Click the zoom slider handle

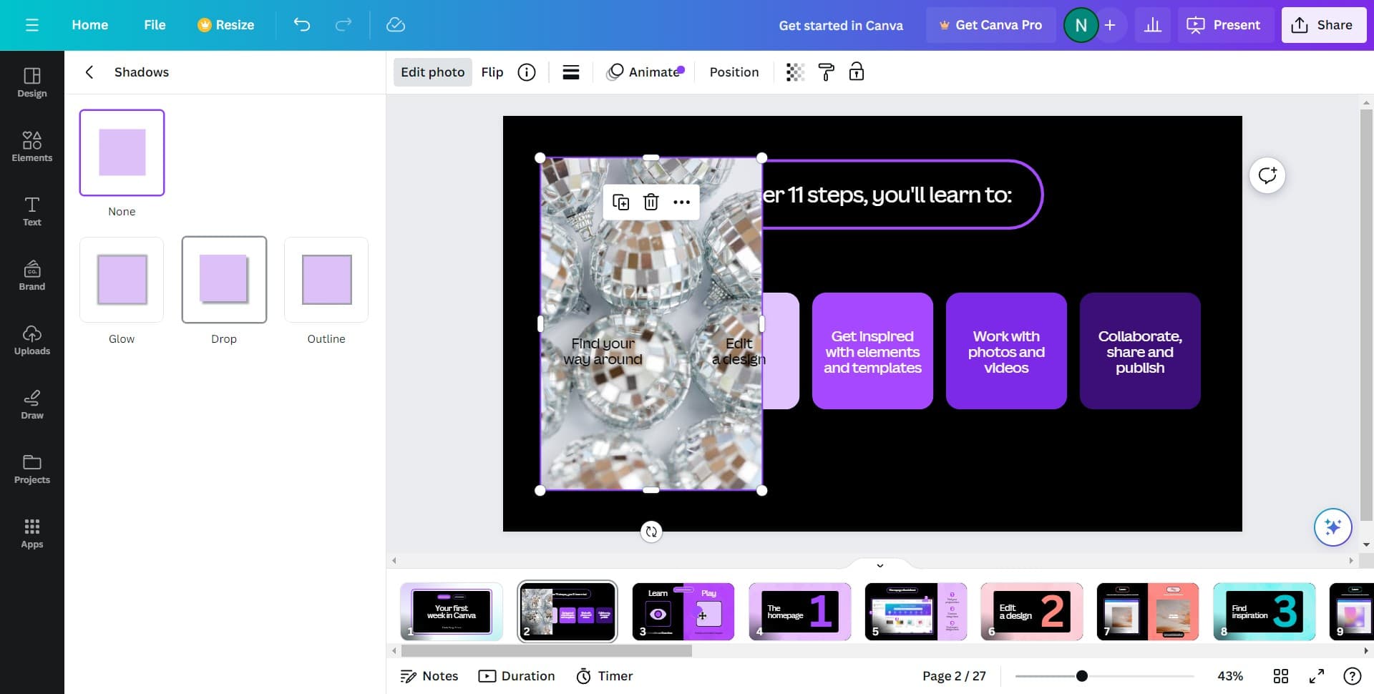[x=1082, y=676]
